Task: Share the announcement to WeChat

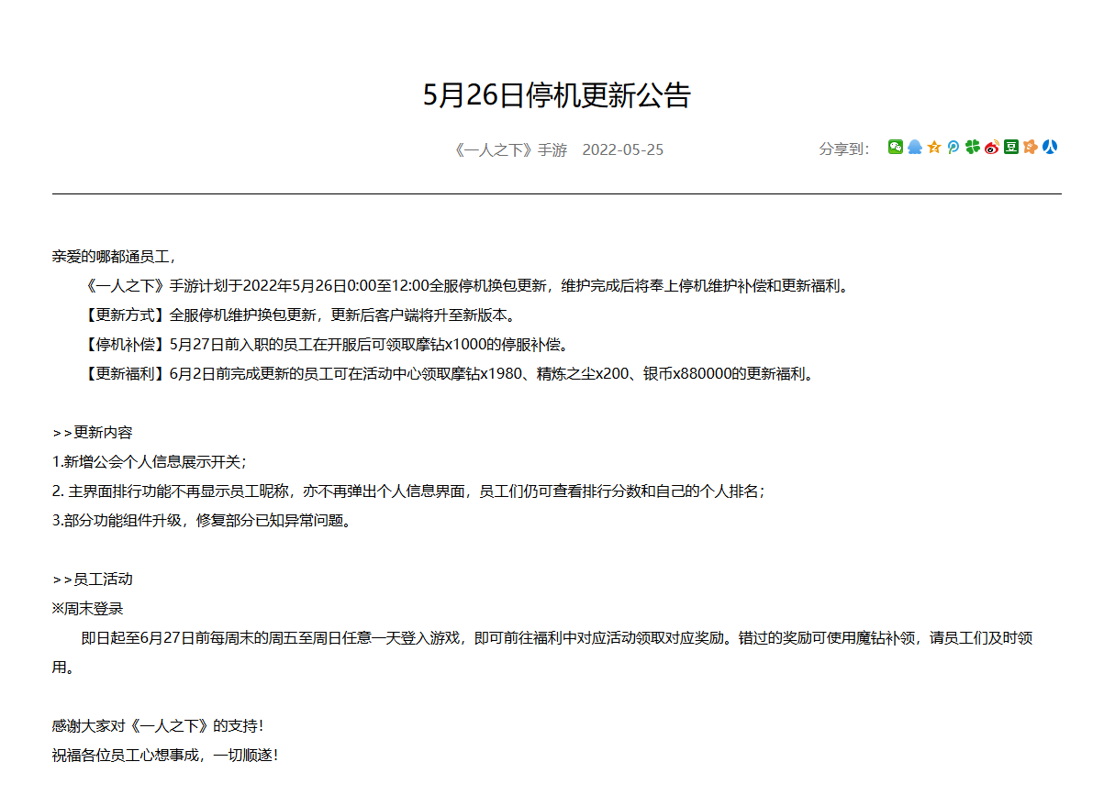Action: [x=896, y=147]
